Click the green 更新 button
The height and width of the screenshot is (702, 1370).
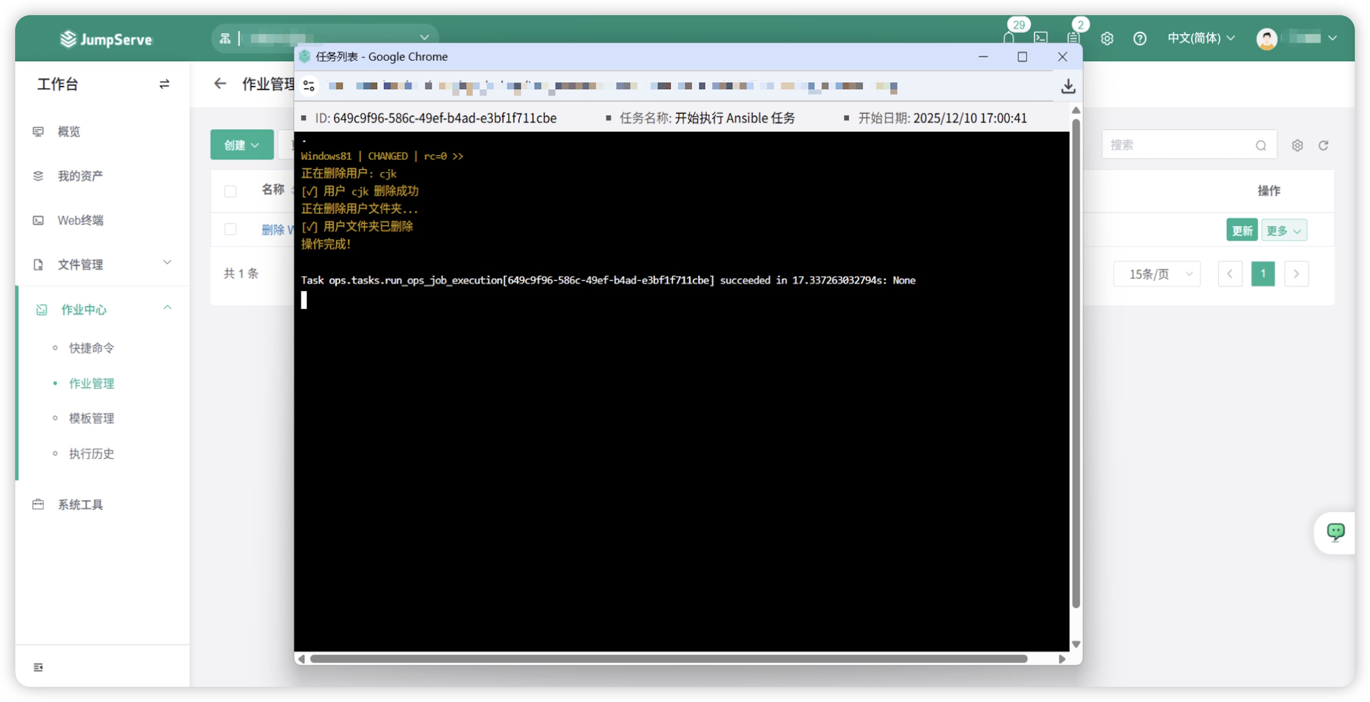[1241, 230]
